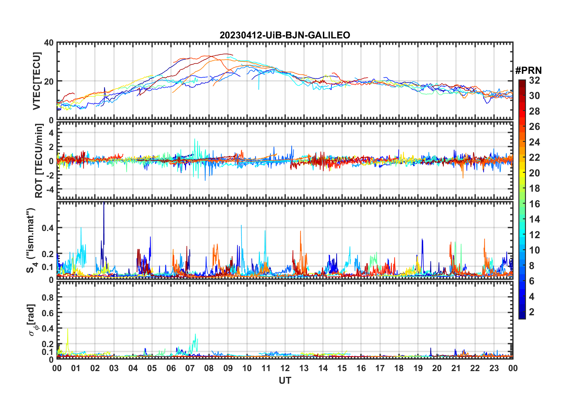Click the 0.6 tick on sigma-phi axis
Viewport: 570px width, 399px height.
click(x=48, y=313)
